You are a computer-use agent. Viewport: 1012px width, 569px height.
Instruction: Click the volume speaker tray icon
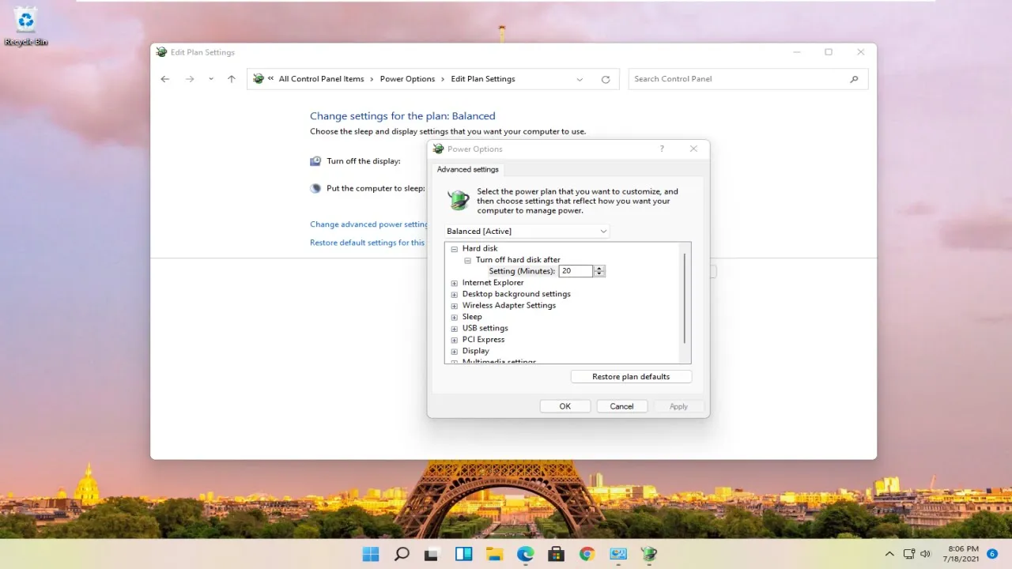(x=926, y=554)
